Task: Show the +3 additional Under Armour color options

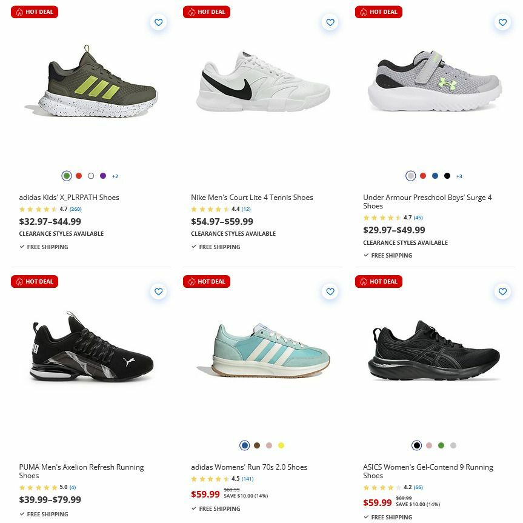Action: pyautogui.click(x=459, y=175)
